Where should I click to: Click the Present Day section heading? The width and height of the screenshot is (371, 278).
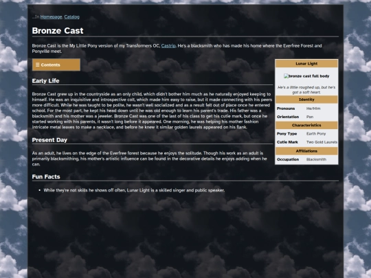[49, 140]
